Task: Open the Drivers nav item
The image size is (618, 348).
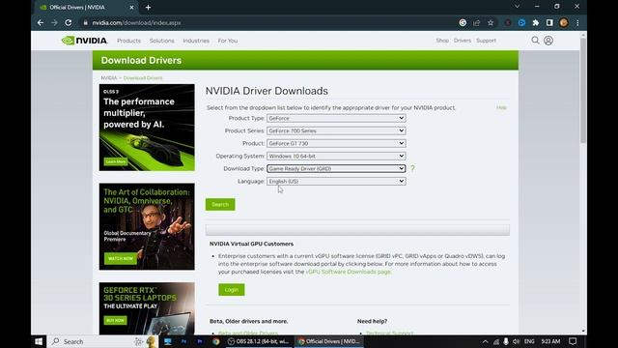Action: [463, 41]
